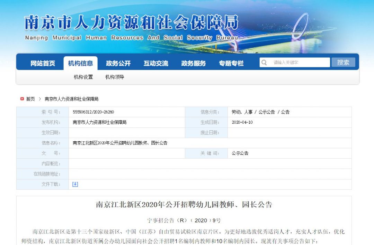Open the 机构领导 submenu link
This screenshot has width=374, height=245.
coord(115,77)
